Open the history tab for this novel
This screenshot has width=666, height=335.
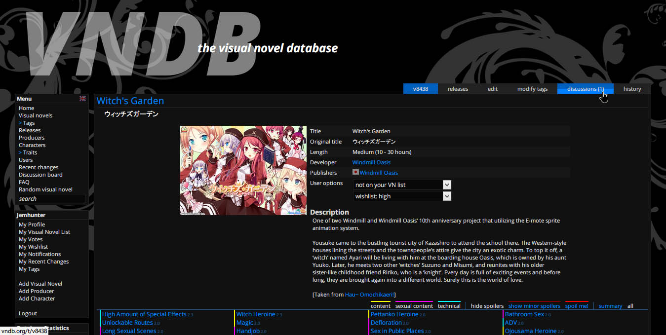(632, 88)
